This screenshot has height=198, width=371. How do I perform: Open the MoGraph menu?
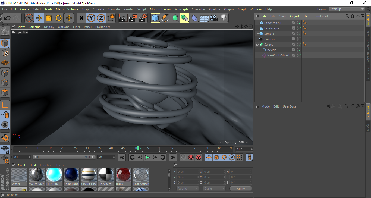181,9
